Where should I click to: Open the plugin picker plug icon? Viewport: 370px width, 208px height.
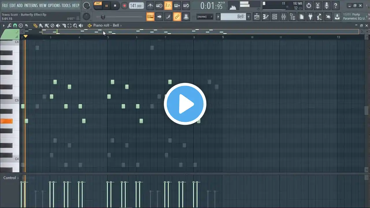click(310, 17)
